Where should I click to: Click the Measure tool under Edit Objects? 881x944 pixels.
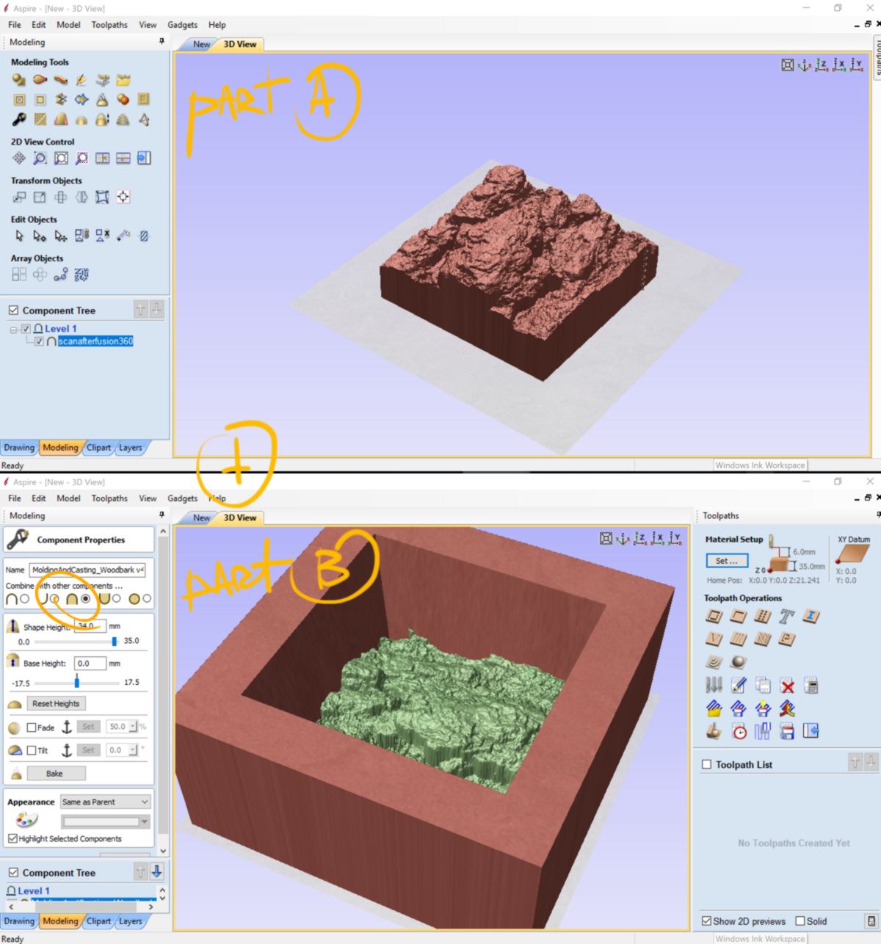tap(123, 236)
